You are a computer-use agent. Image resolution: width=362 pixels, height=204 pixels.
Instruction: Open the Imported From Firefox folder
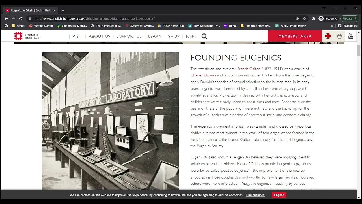click(256, 26)
